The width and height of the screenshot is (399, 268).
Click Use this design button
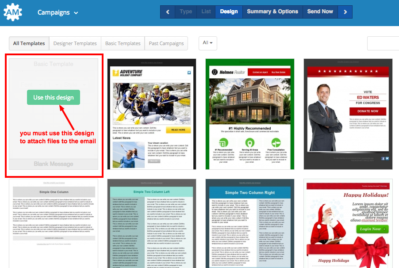tap(54, 97)
